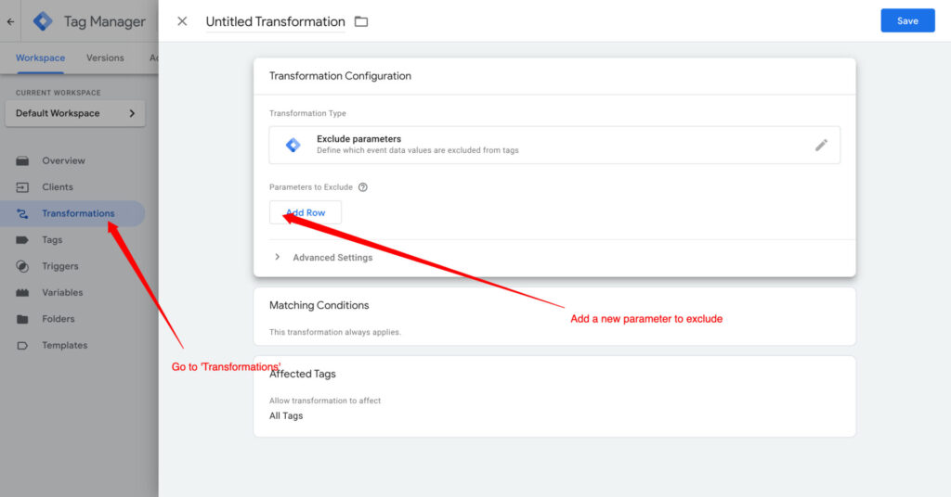
Task: Go to Transformations in the sidebar
Action: (x=78, y=213)
